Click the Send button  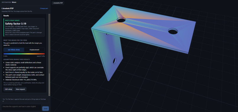click(x=45, y=108)
